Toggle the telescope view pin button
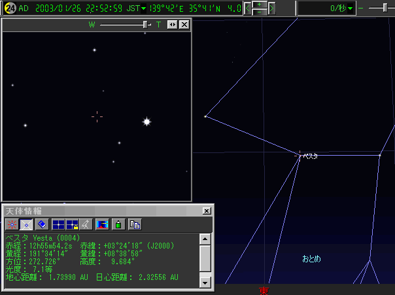The height and width of the screenshot is (295, 395). tap(172, 24)
